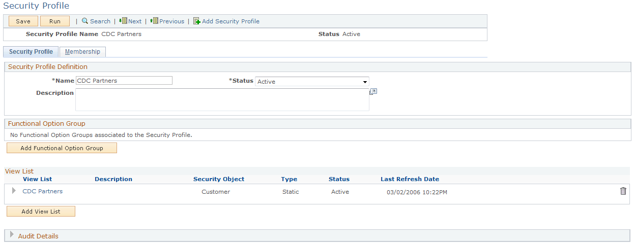Open the CDC Partners view list link
Image resolution: width=634 pixels, height=245 pixels.
point(43,191)
